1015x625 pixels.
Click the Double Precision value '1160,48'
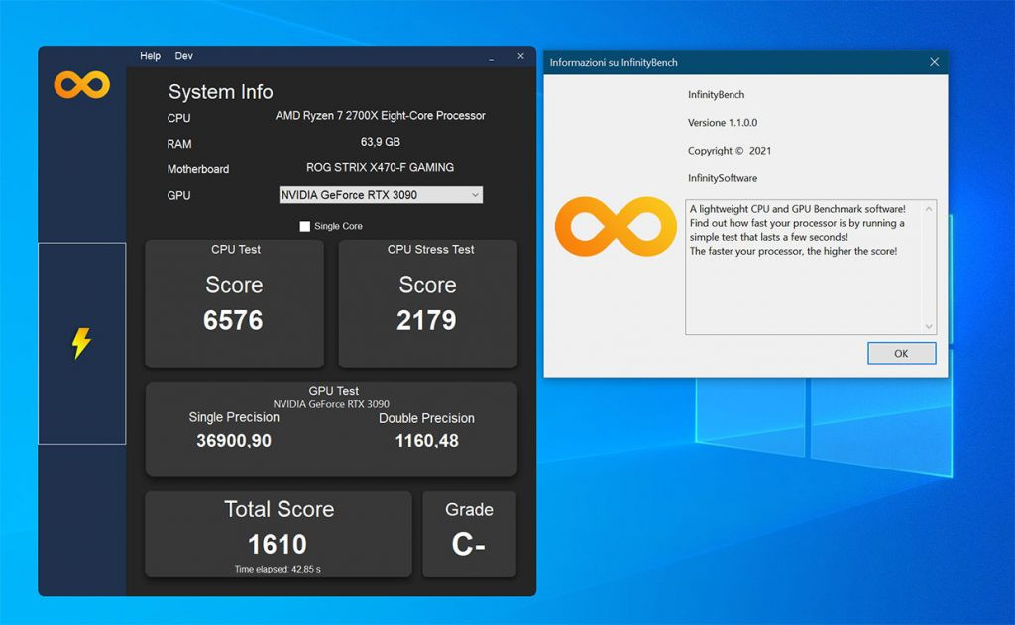pos(426,441)
